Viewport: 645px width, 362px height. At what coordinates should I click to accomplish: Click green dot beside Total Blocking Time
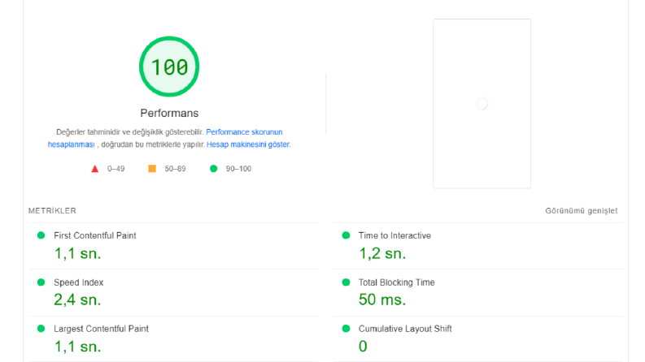coord(346,282)
